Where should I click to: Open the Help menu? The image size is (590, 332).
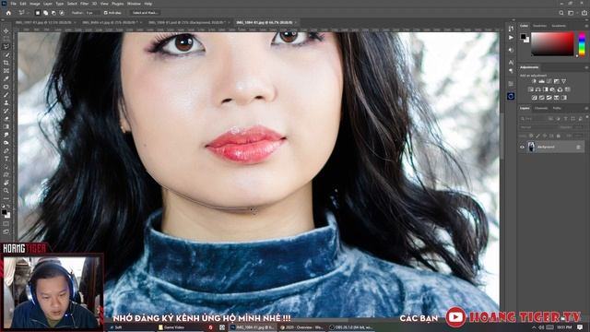click(x=148, y=4)
